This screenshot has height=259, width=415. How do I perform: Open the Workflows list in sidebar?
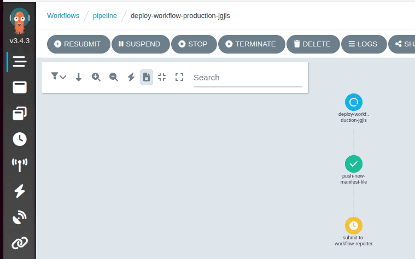[20, 62]
